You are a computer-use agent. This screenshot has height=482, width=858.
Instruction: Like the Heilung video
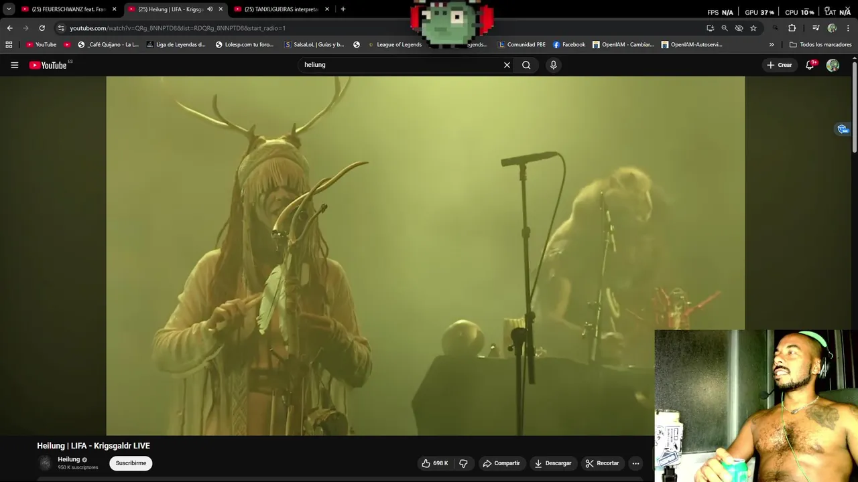click(435, 463)
